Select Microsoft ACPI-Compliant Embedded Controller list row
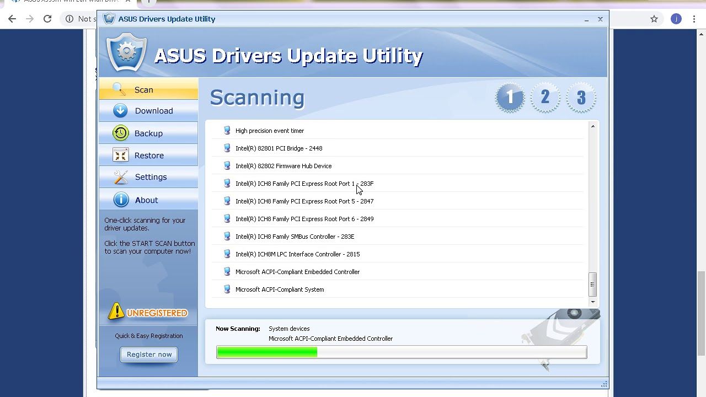 (397, 272)
